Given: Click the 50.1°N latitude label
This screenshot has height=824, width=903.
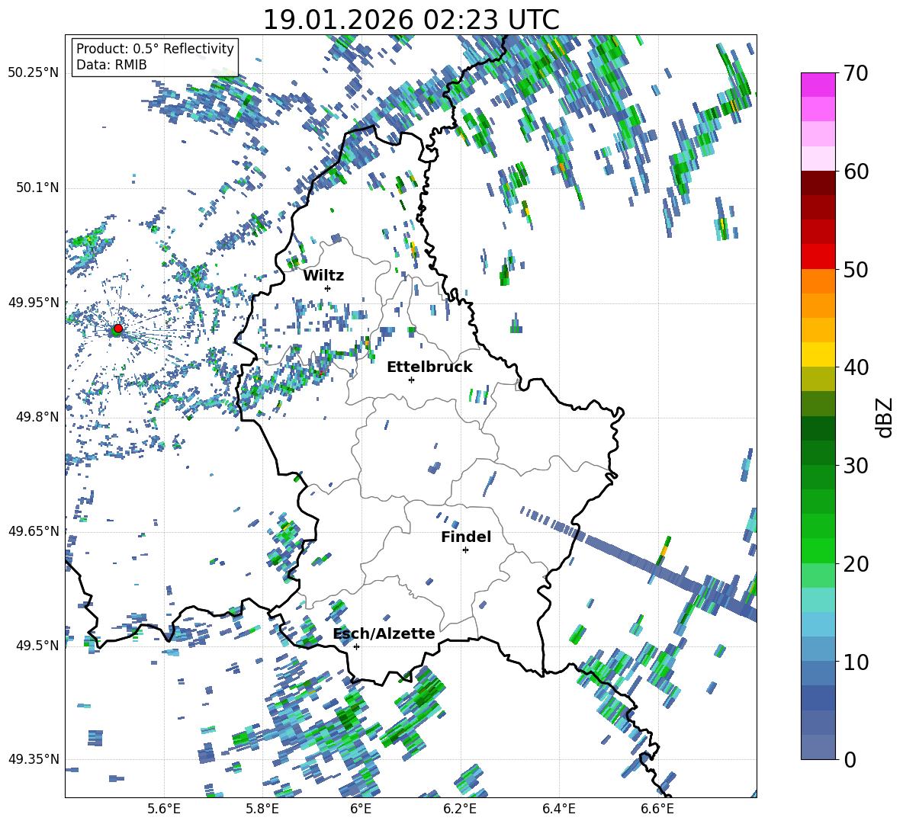Looking at the screenshot, I should pyautogui.click(x=37, y=188).
